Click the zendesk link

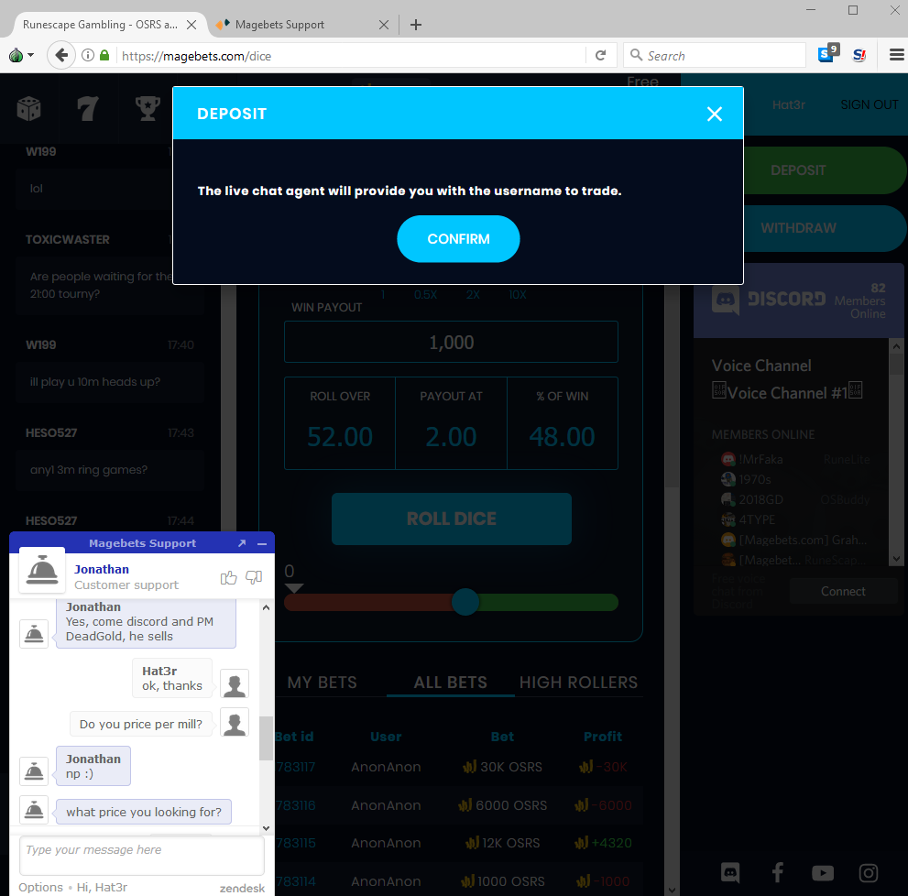click(242, 888)
